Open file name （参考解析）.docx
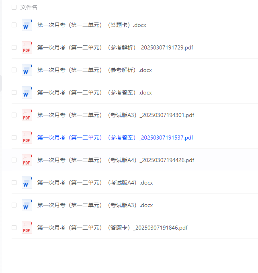258x273 pixels. pos(94,70)
